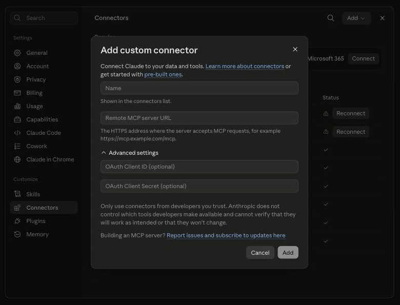Click the Claude in Chrome globe icon

click(17, 159)
